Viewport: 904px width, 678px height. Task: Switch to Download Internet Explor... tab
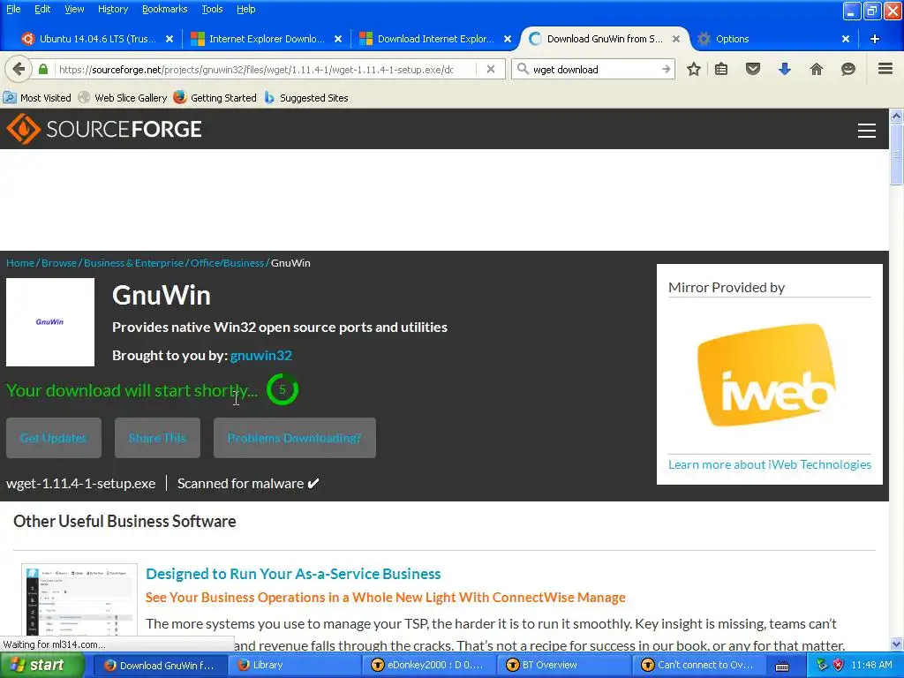[x=434, y=39]
